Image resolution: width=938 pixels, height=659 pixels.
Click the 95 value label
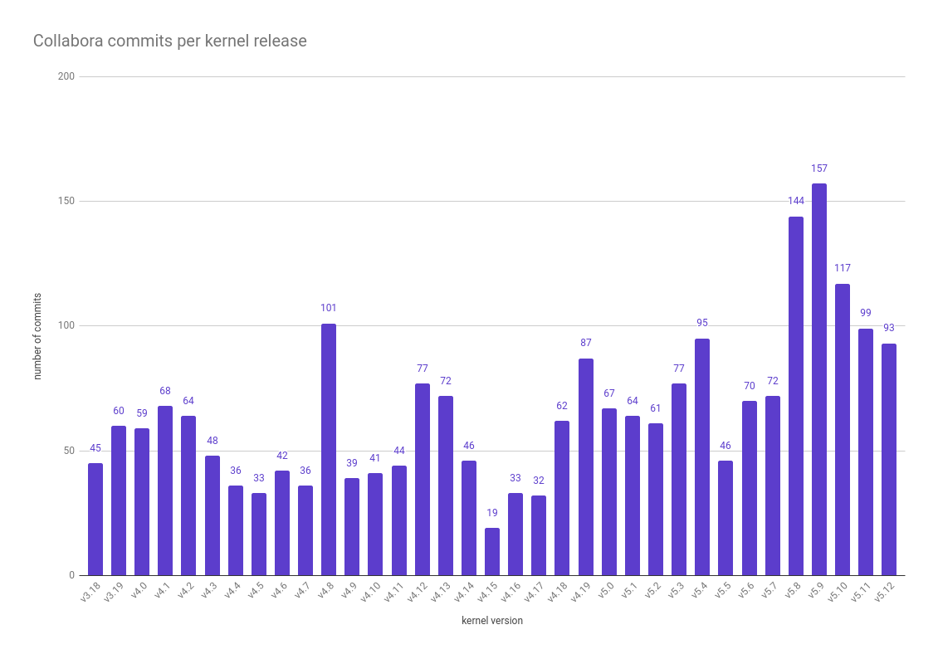click(702, 323)
